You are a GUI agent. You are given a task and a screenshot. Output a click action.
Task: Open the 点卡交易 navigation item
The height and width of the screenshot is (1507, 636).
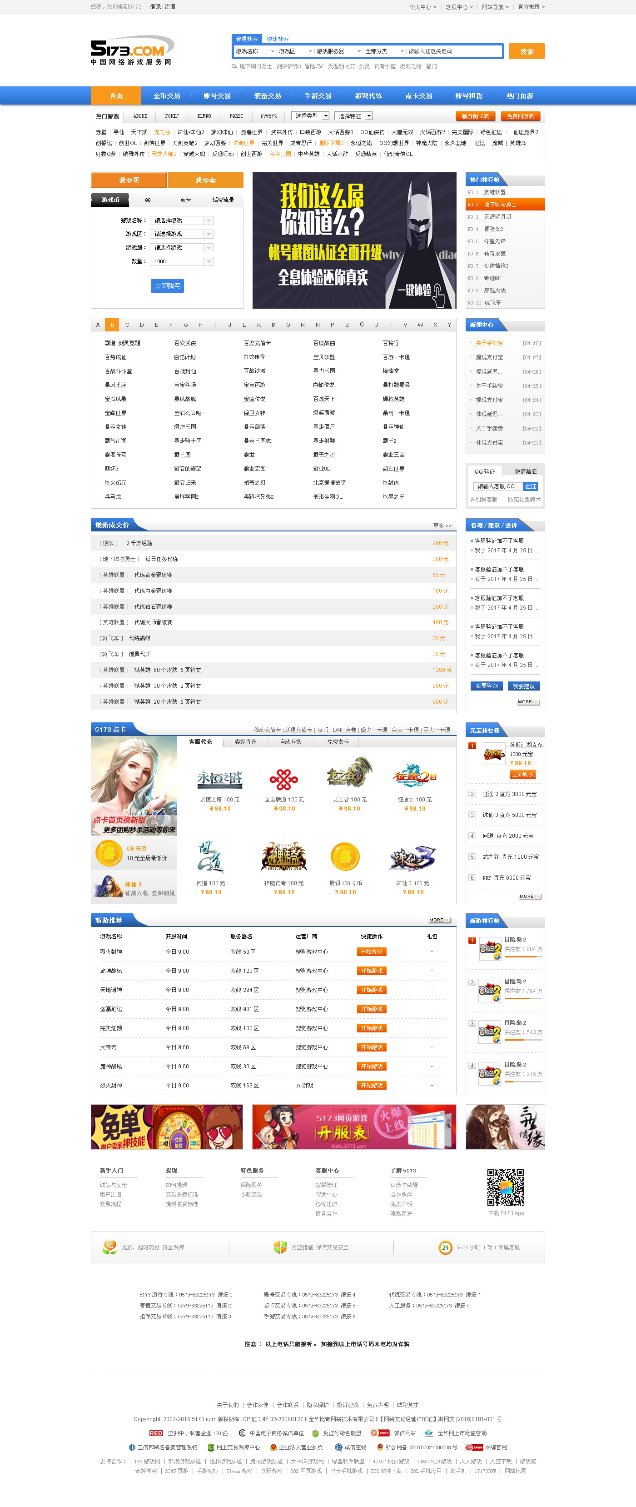point(418,96)
